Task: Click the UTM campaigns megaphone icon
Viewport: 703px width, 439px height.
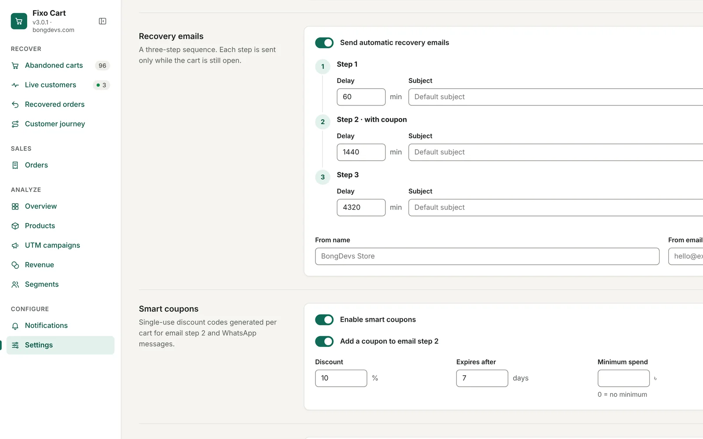Action: (x=15, y=245)
